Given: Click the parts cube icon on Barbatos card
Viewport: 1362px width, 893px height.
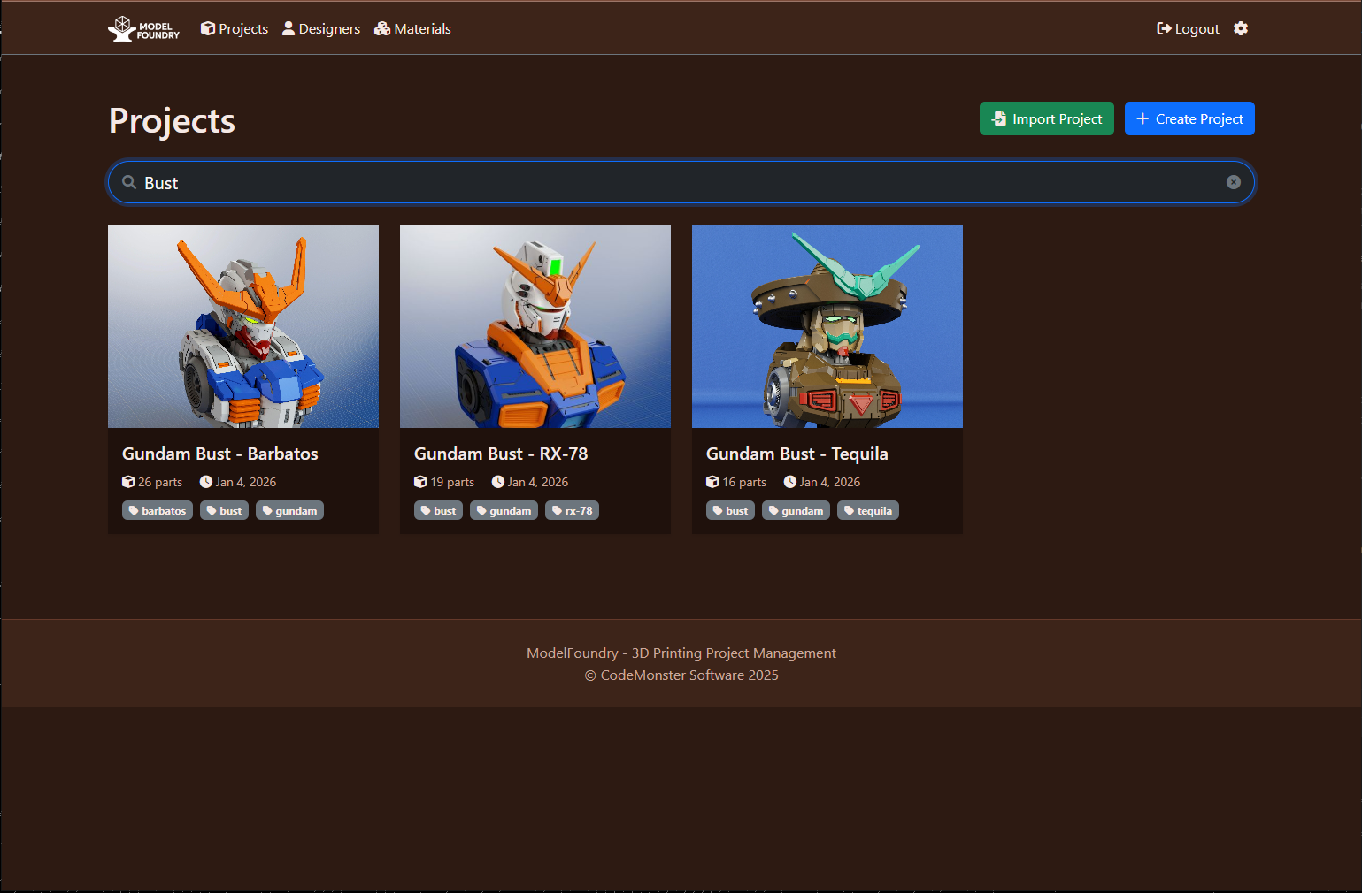Looking at the screenshot, I should 127,482.
